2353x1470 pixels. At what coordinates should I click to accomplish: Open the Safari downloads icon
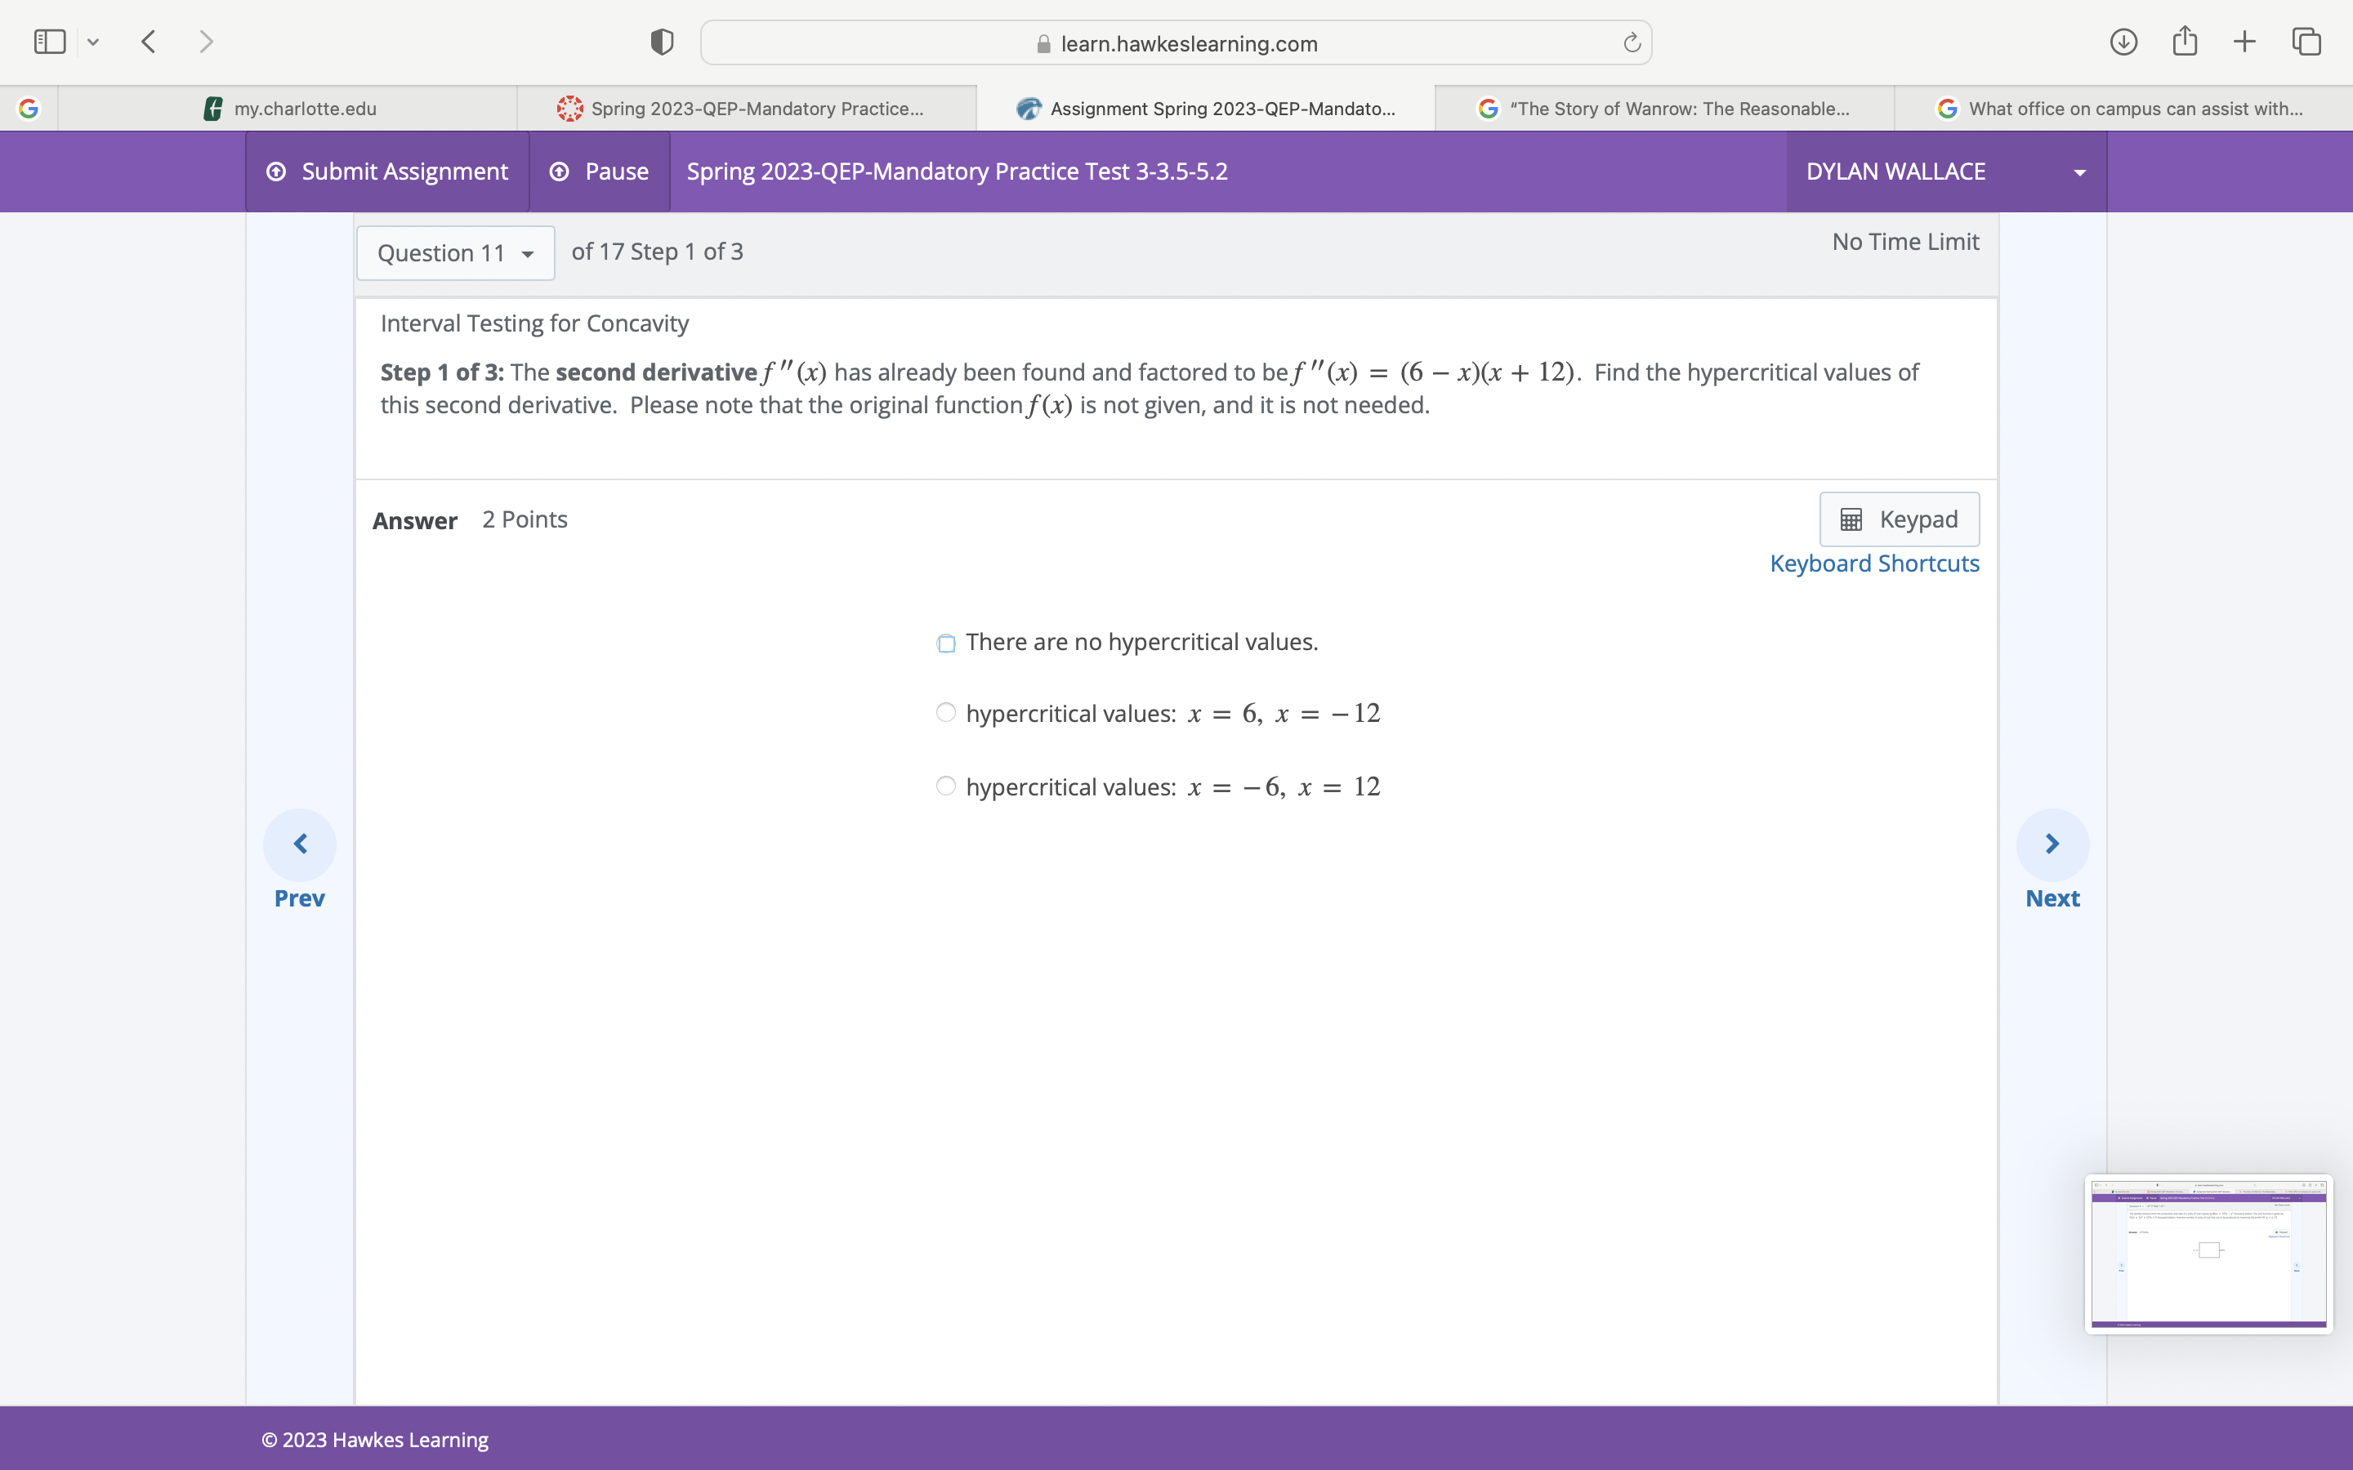point(2123,42)
